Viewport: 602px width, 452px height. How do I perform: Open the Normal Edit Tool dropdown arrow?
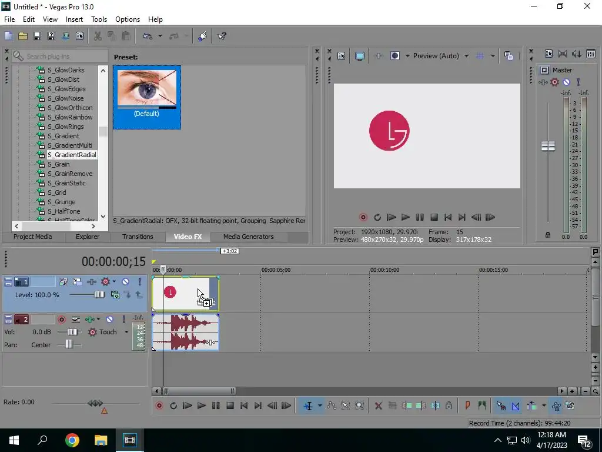319,406
